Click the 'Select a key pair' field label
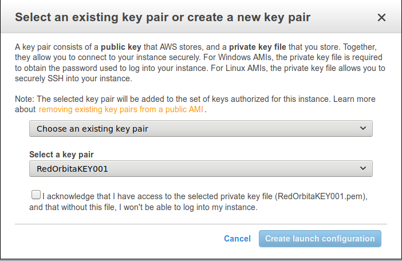 pos(61,155)
